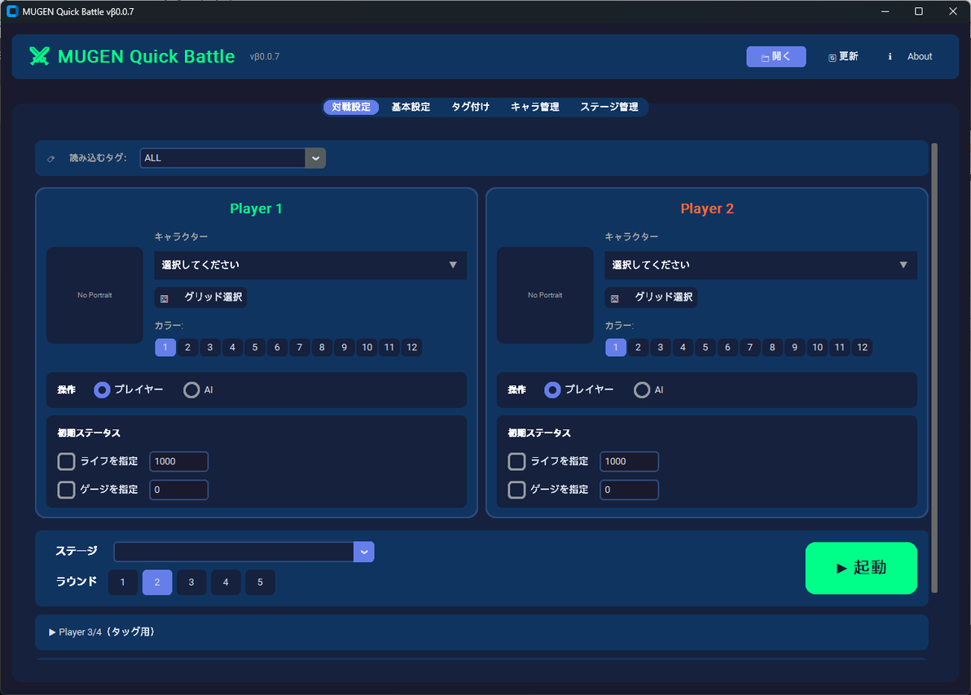The height and width of the screenshot is (695, 971).
Task: Click the app icon in title bar
Action: [x=11, y=11]
